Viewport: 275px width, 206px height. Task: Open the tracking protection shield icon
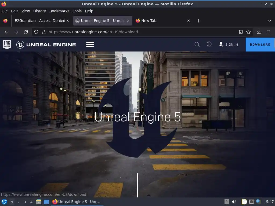point(36,32)
